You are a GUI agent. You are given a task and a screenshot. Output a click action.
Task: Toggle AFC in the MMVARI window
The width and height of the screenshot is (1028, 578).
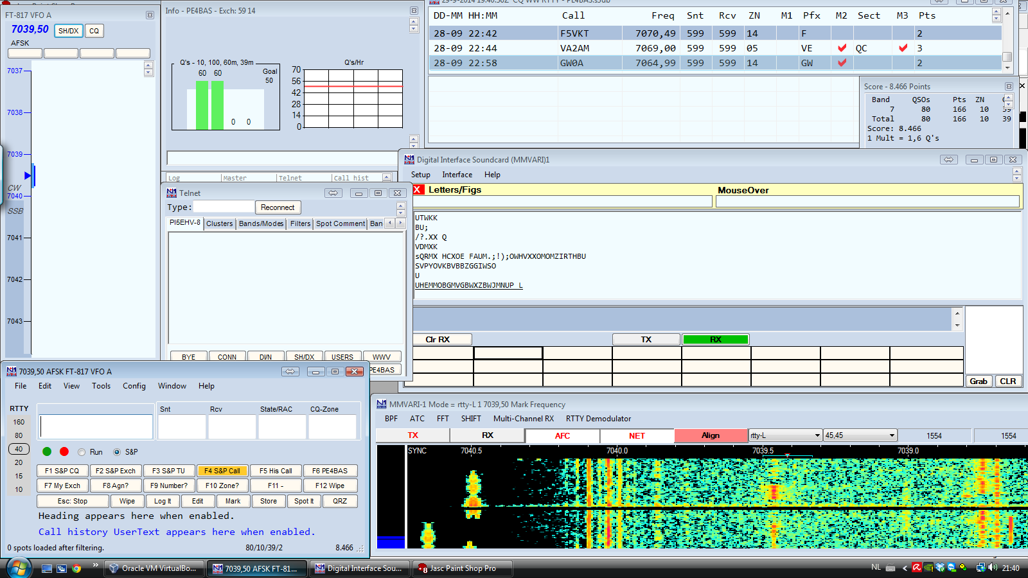pos(562,435)
